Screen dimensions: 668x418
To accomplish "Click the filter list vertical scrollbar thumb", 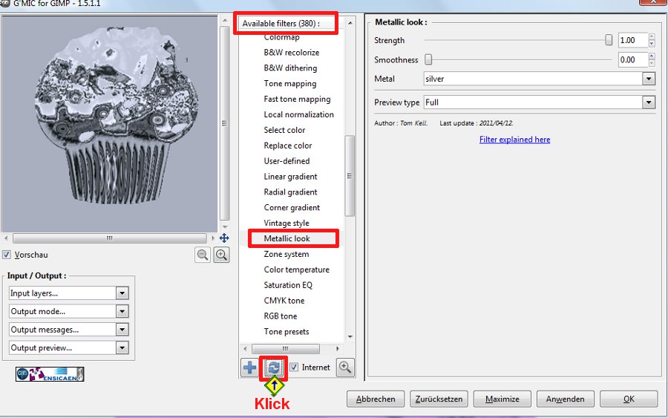I will [x=350, y=176].
